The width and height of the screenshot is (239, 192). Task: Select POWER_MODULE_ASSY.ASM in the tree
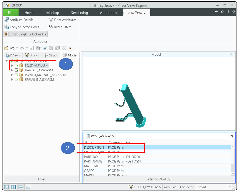pos(45,75)
